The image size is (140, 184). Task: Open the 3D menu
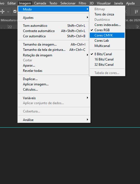click(x=91, y=3)
